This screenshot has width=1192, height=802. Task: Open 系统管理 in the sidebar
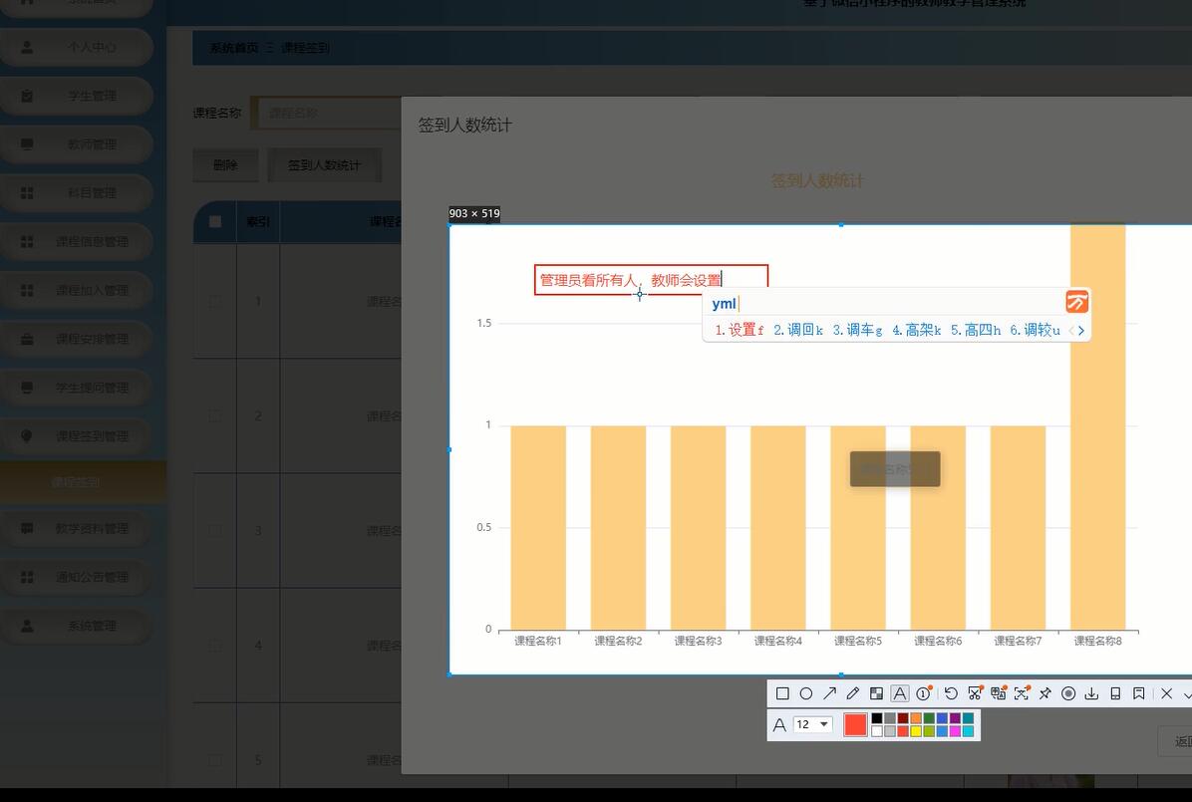(x=76, y=626)
